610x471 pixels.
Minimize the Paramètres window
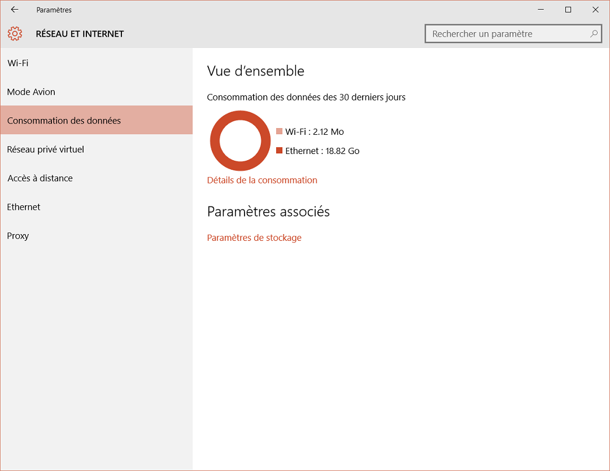tap(541, 10)
